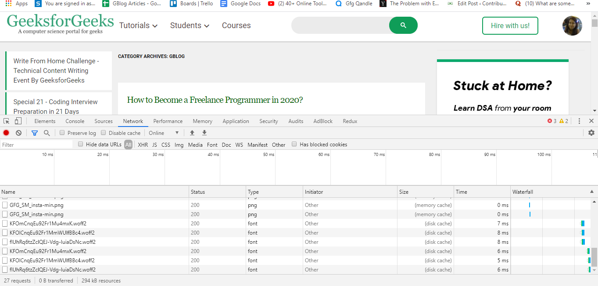Expand the Students dropdown menu
This screenshot has width=598, height=286.
tap(190, 25)
